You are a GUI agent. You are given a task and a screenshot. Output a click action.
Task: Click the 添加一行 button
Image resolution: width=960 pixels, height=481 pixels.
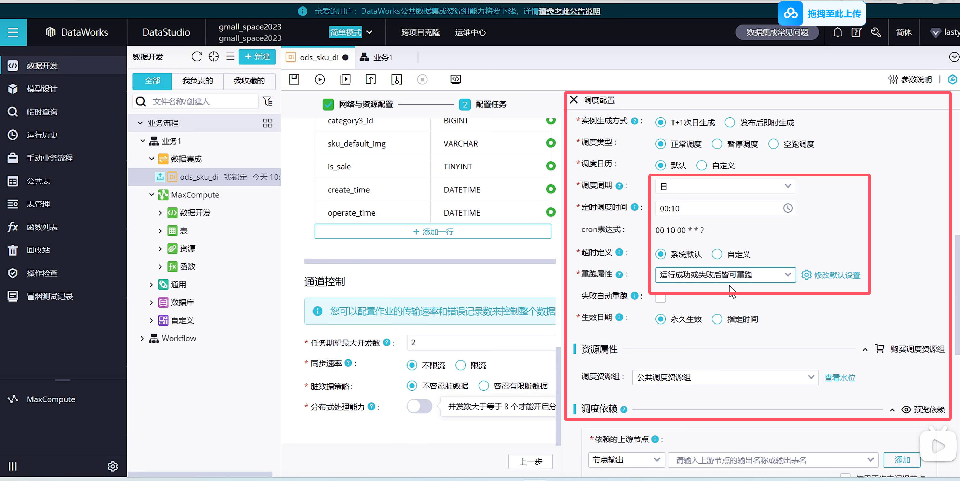[x=433, y=232]
